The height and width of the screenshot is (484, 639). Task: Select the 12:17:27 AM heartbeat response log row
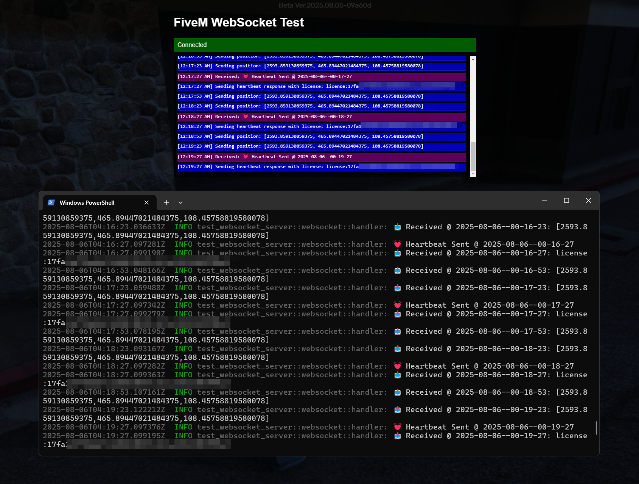tap(322, 86)
